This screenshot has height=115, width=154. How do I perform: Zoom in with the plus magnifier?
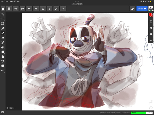[x=29, y=9]
